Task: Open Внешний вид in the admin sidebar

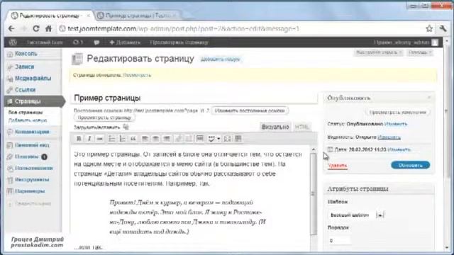Action: (32, 145)
